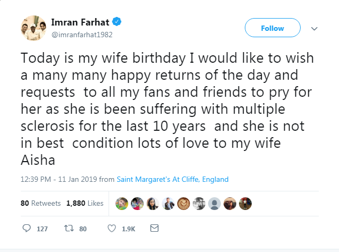Follow Imran Farhat
This screenshot has width=339, height=252.
272,28
